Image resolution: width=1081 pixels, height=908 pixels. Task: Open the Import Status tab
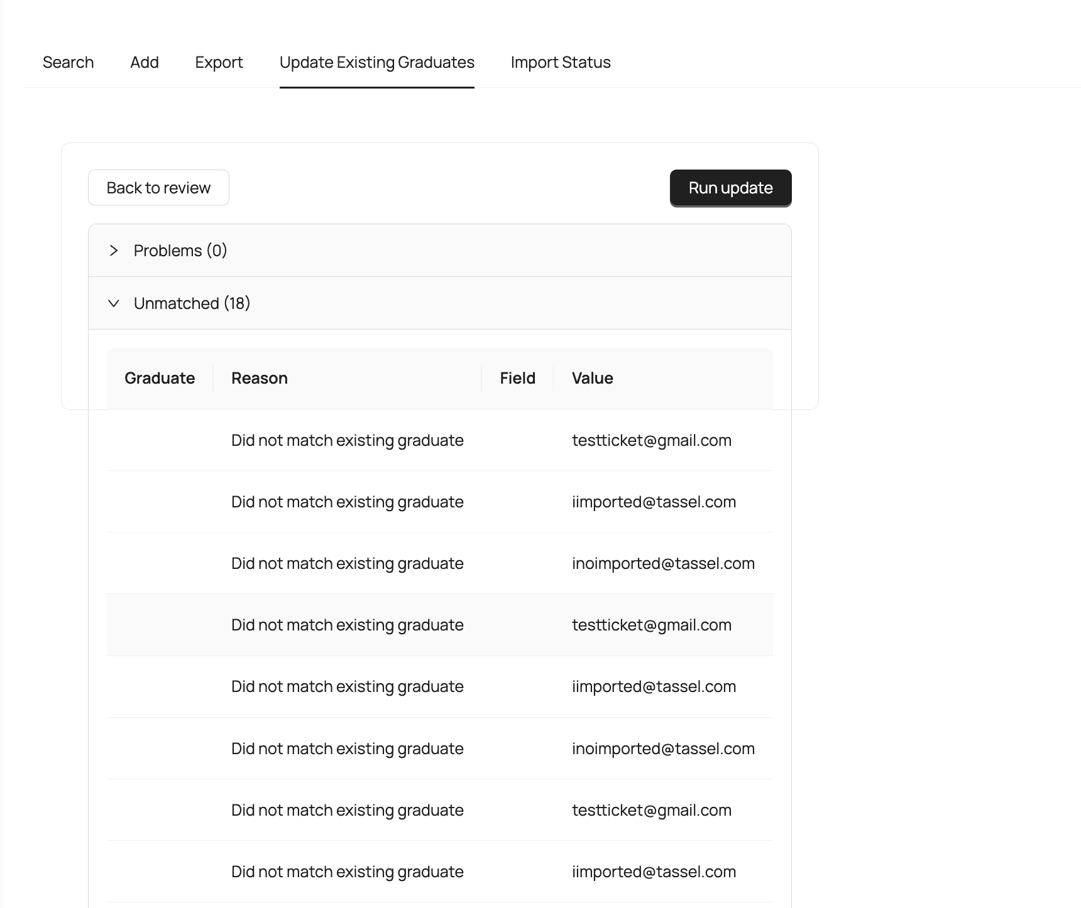pos(561,62)
